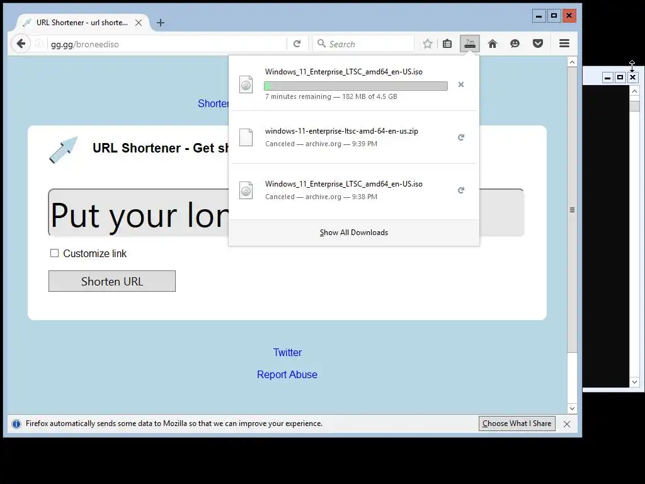Open the Firefox hamburger menu
Image resolution: width=645 pixels, height=484 pixels.
[x=564, y=43]
